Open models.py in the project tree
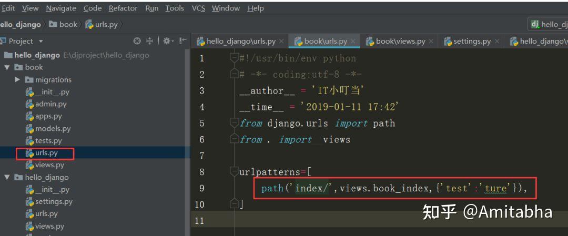The image size is (568, 236). tap(48, 128)
